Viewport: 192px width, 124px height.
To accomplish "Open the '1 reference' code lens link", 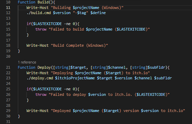I will click(27, 62).
